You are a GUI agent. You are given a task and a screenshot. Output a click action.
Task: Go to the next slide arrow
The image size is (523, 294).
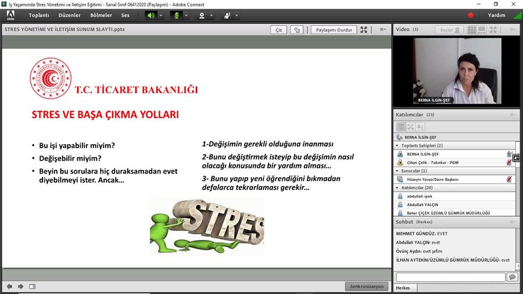click(x=20, y=286)
